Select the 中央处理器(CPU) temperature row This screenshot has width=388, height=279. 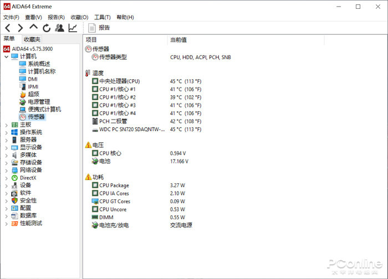(x=146, y=81)
